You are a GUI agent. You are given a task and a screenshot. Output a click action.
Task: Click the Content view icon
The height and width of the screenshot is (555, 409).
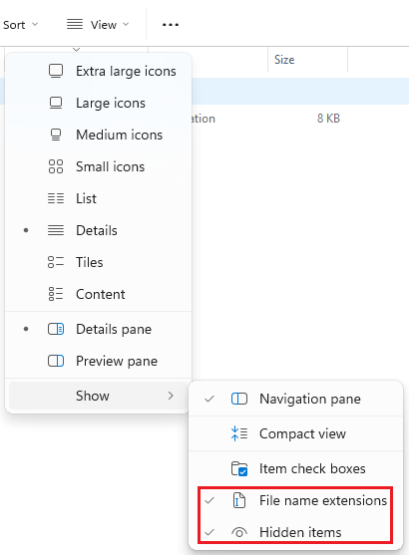click(x=56, y=294)
